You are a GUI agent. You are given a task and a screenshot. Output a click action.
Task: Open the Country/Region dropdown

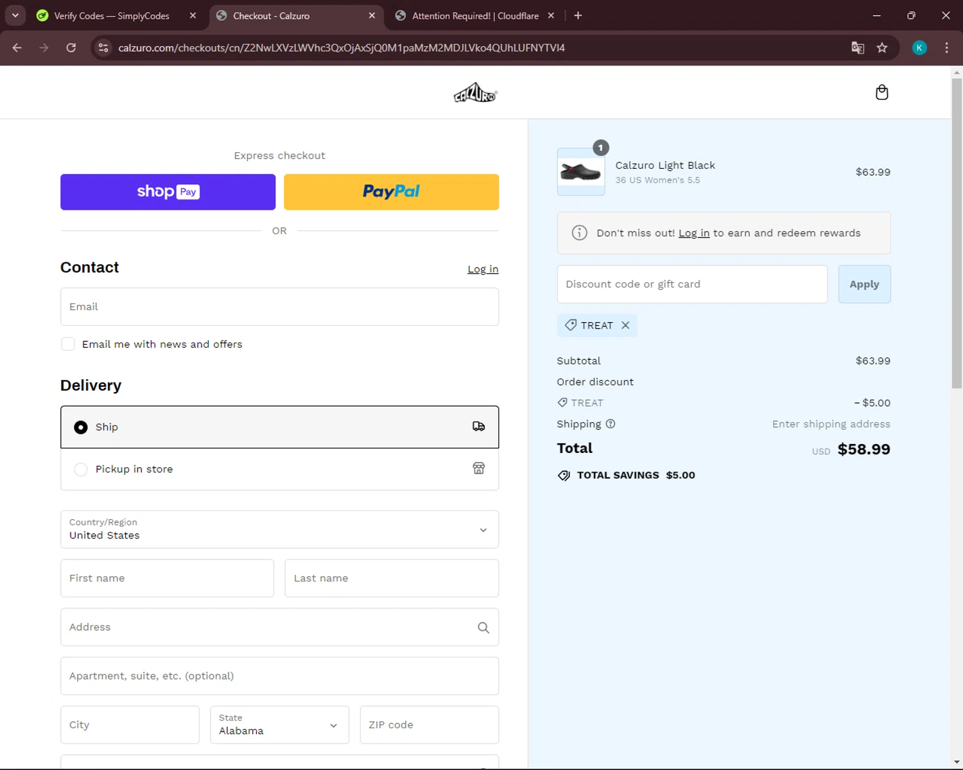coord(279,529)
